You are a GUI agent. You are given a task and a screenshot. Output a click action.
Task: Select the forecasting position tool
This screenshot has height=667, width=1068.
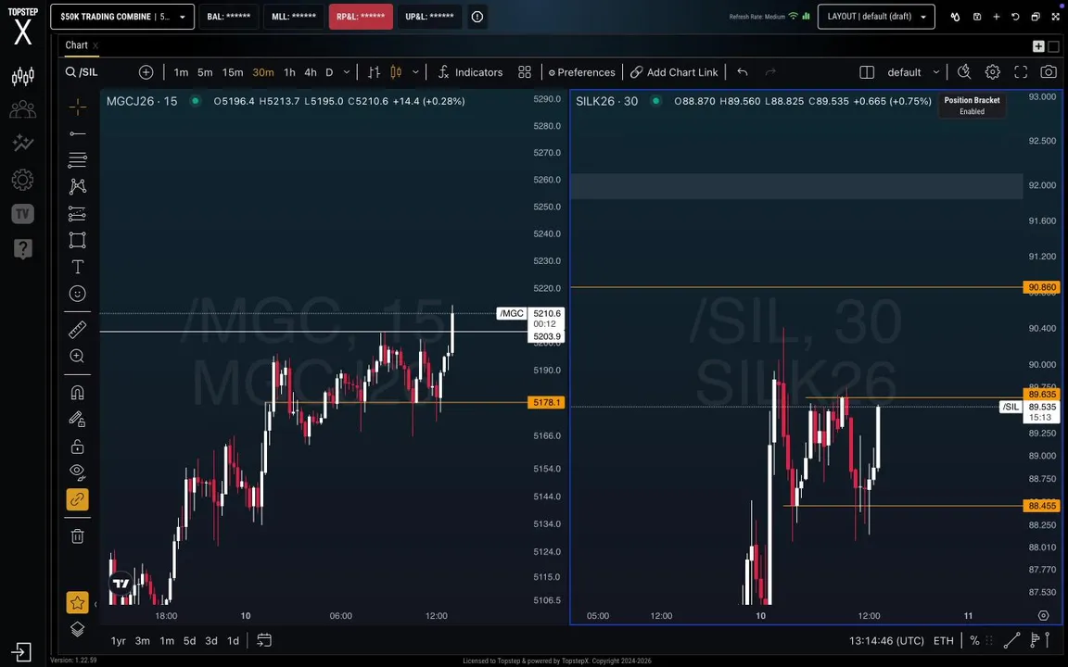click(x=78, y=214)
